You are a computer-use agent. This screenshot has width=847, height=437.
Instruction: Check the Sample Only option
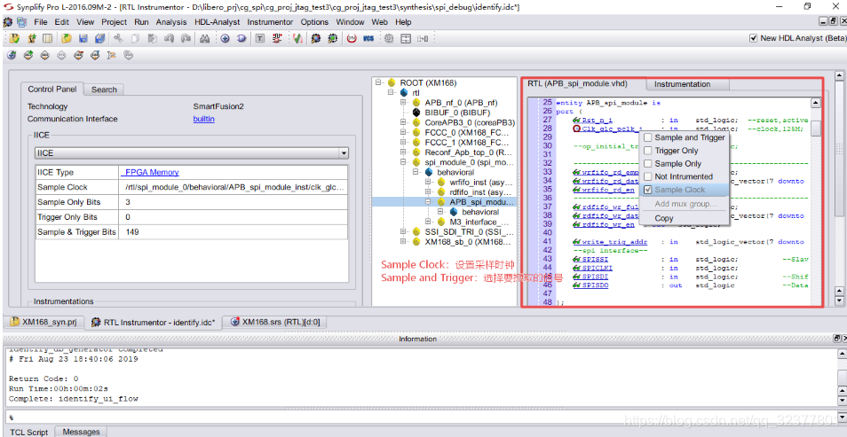[x=647, y=163]
